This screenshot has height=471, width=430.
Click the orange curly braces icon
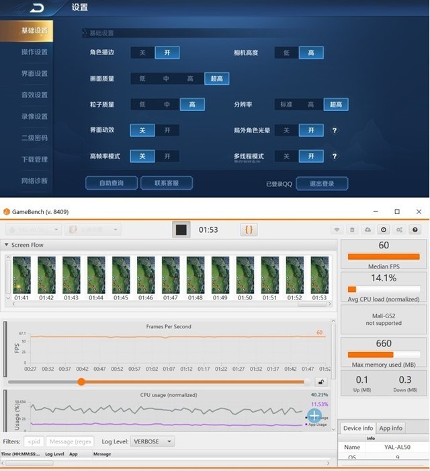(x=249, y=230)
